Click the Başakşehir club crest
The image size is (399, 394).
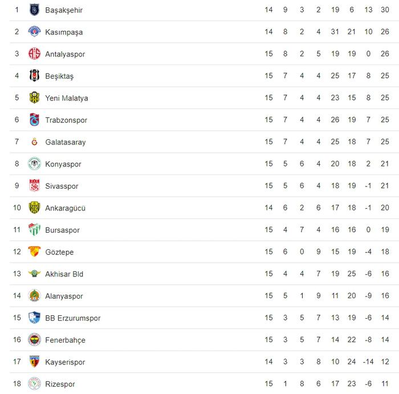(x=34, y=10)
